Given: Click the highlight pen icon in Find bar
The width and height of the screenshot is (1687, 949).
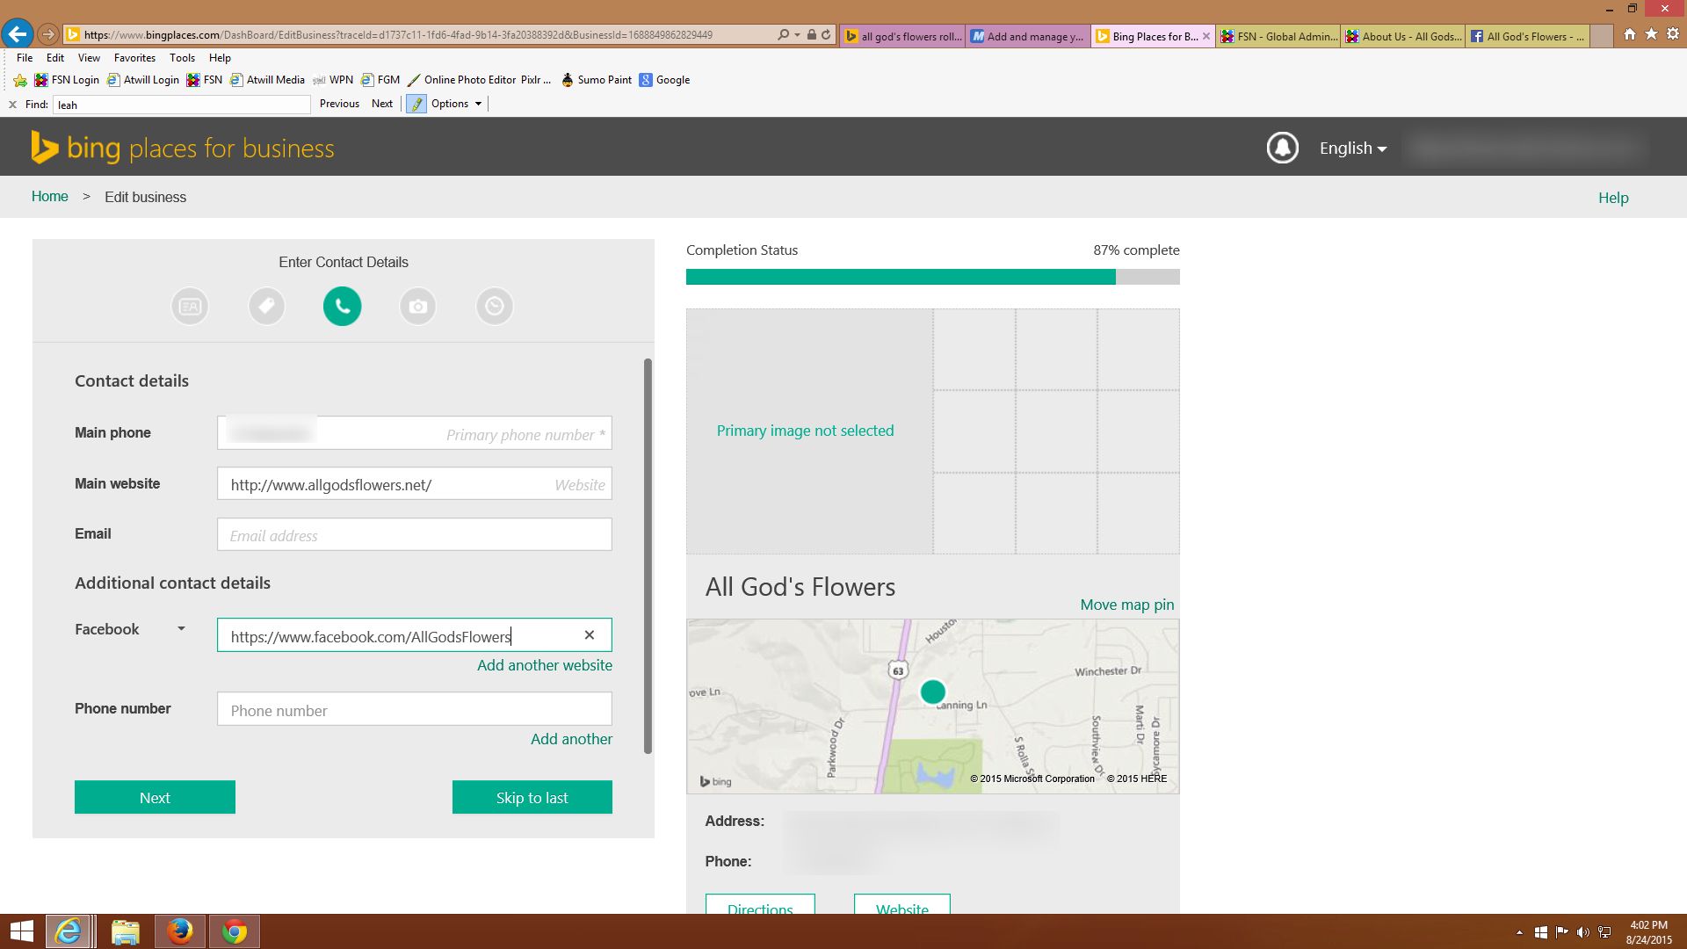Looking at the screenshot, I should click(416, 104).
